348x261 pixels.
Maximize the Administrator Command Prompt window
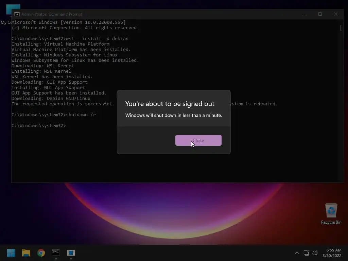coord(320,14)
